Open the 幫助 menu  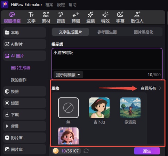click(x=72, y=5)
